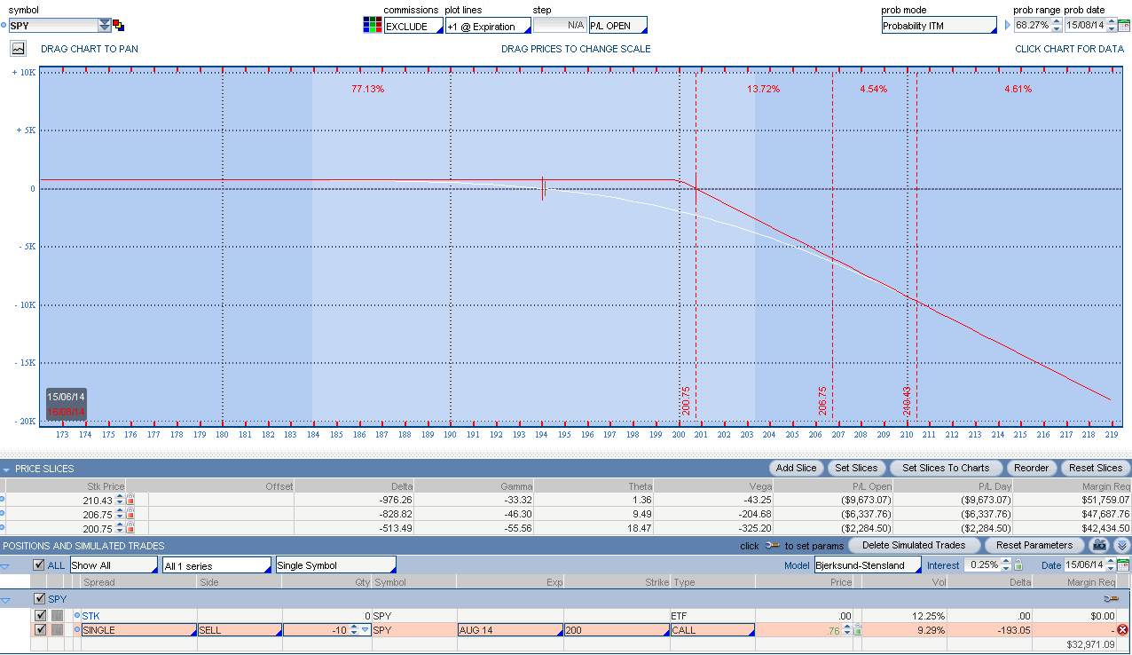The height and width of the screenshot is (655, 1132).
Task: Open the SELL side dropdown
Action: (240, 630)
